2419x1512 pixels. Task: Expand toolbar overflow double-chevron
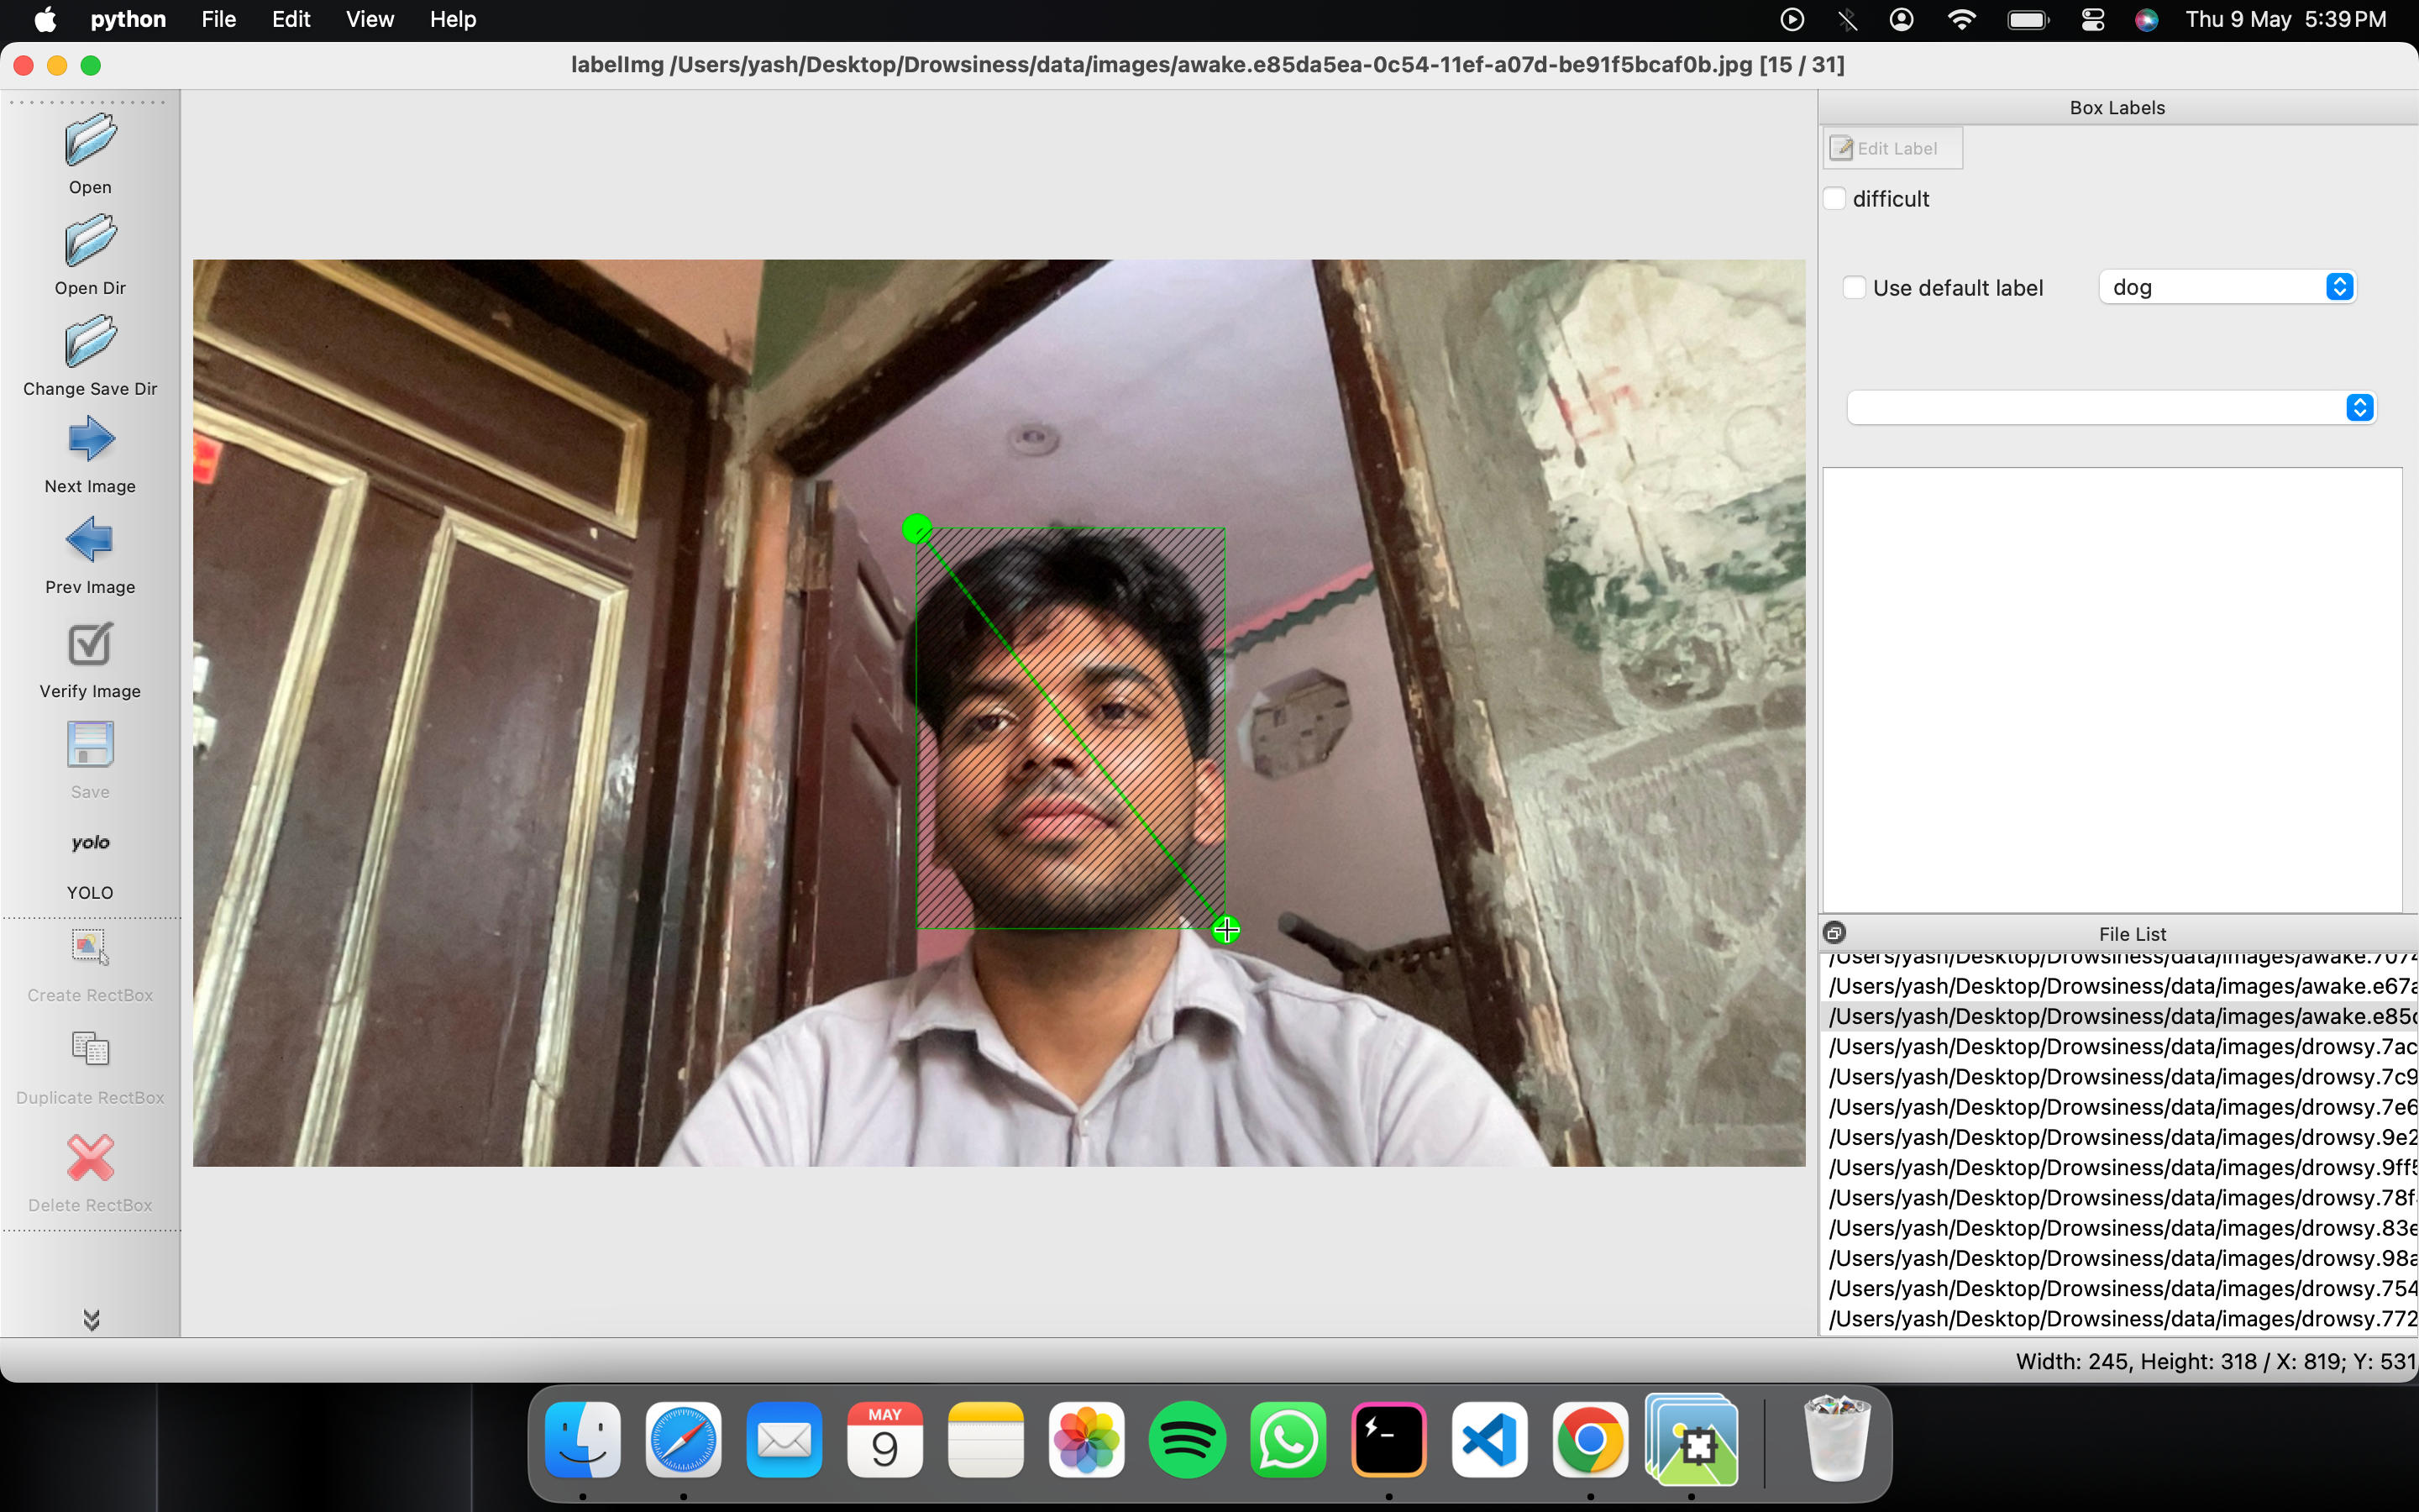coord(91,1320)
